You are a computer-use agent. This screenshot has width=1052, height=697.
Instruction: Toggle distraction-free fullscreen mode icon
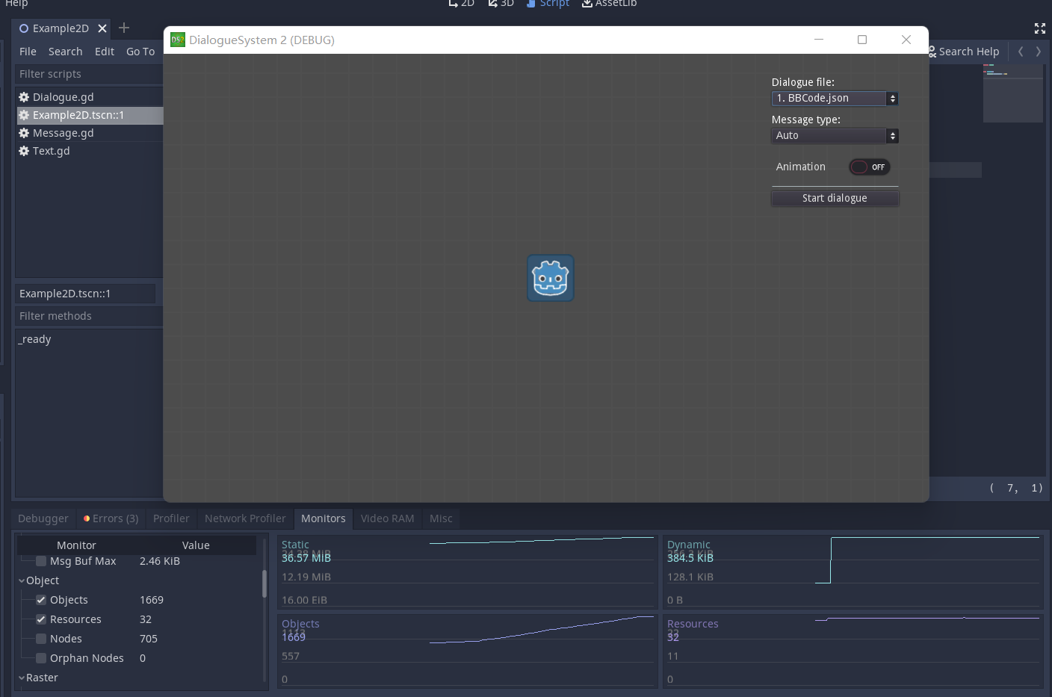pyautogui.click(x=1039, y=28)
